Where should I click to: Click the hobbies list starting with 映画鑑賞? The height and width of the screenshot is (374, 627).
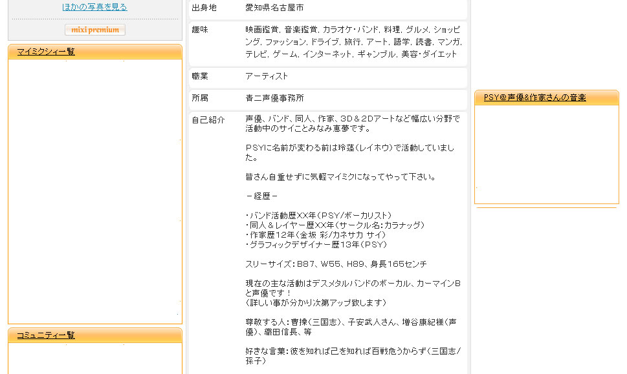[x=353, y=42]
